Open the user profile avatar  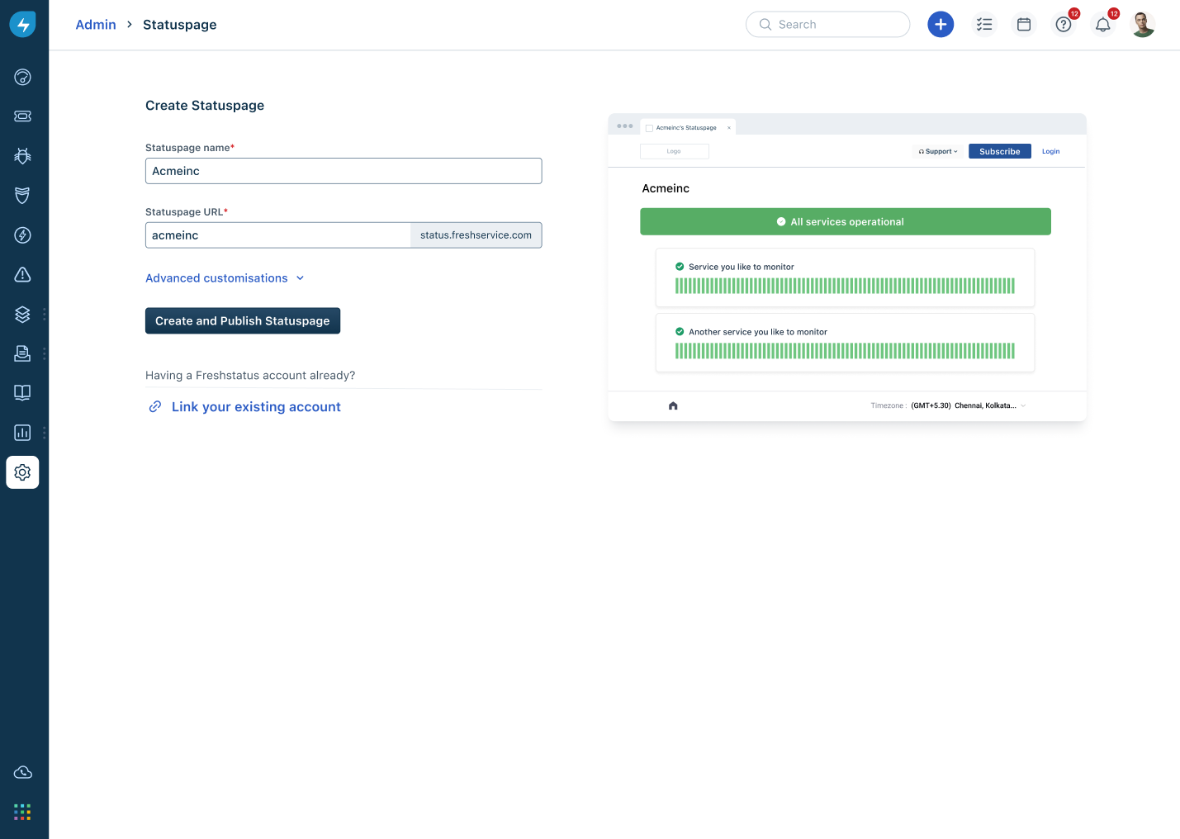[x=1143, y=25]
